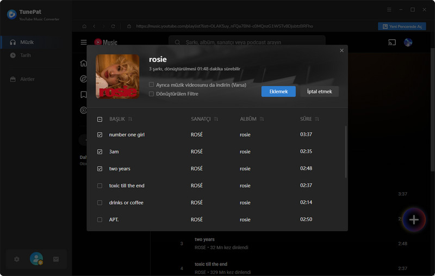Go to home page in browser bar
Screen dimensions: 435x276
point(84,26)
